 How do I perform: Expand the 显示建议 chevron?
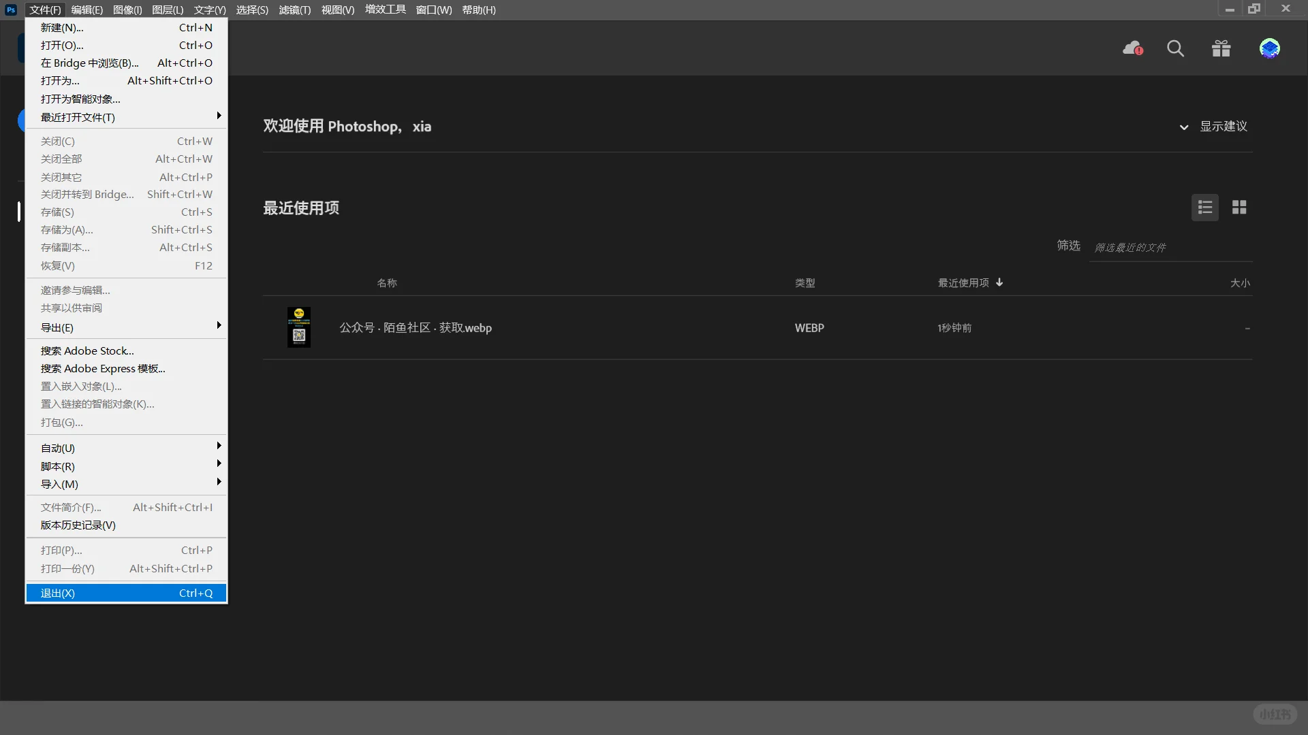pyautogui.click(x=1184, y=127)
